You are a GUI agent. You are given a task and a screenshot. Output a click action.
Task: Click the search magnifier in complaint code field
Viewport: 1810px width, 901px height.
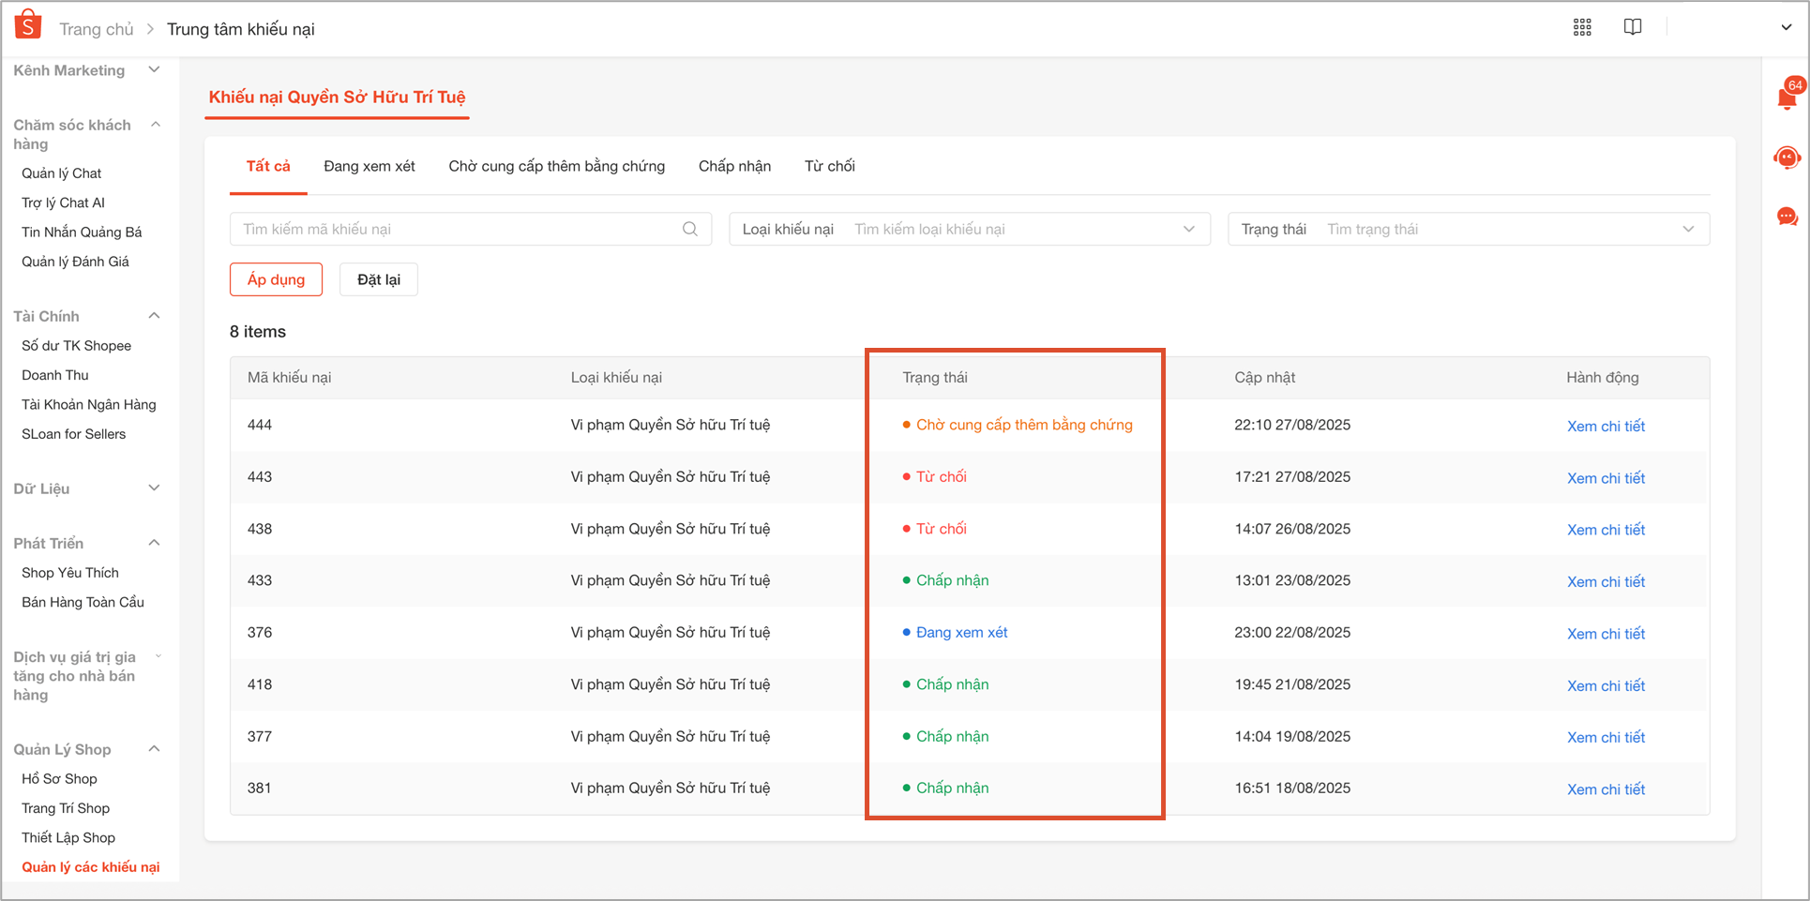point(690,229)
